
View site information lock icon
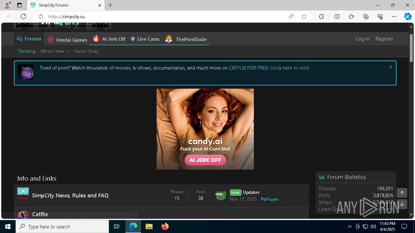41,17
